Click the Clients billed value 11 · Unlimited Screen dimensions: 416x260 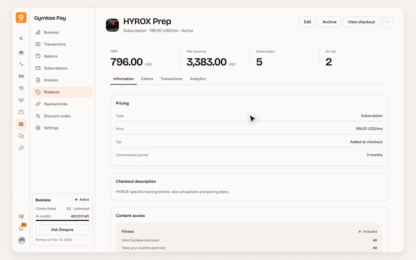point(78,209)
